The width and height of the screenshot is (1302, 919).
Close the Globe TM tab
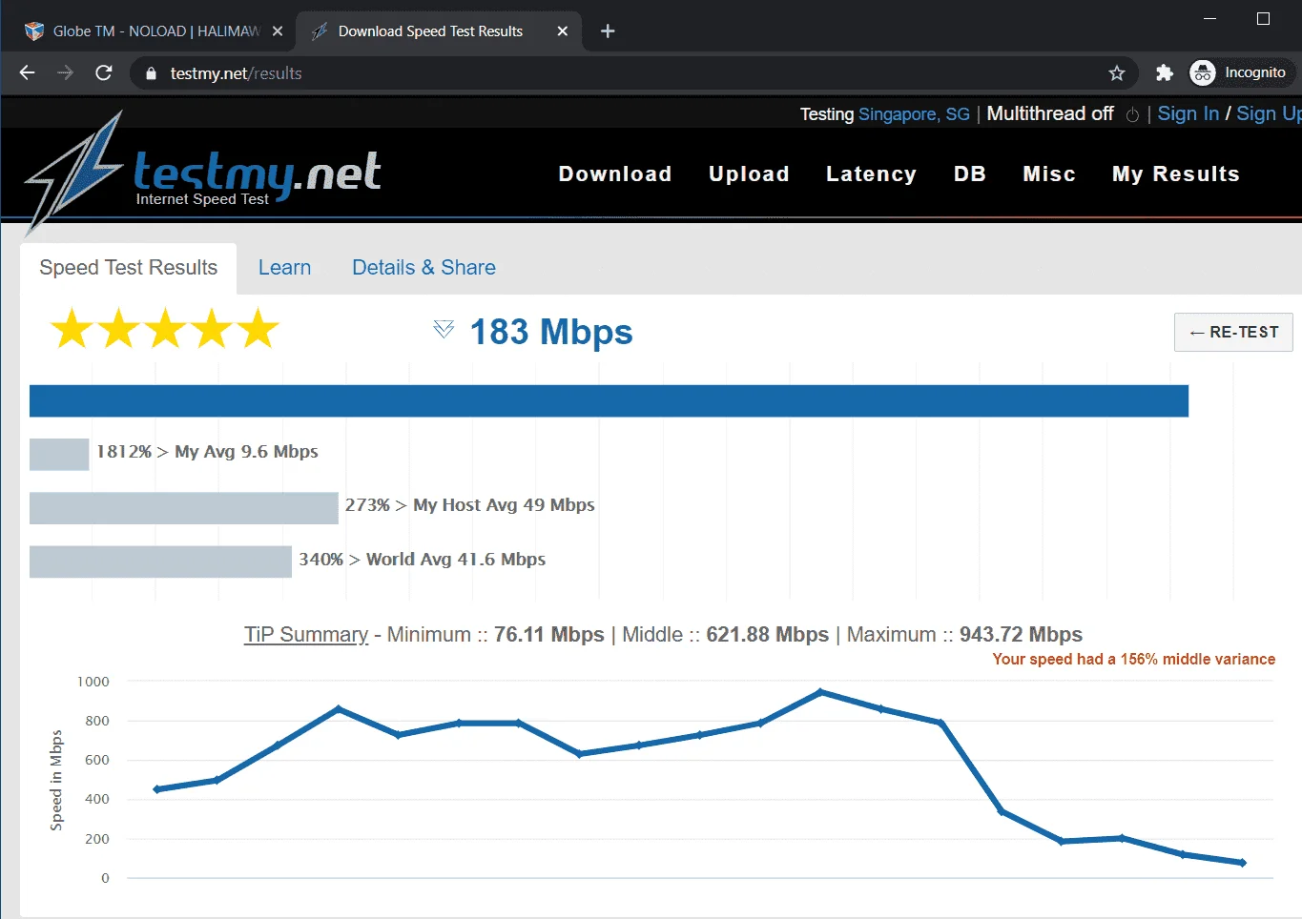tap(277, 31)
